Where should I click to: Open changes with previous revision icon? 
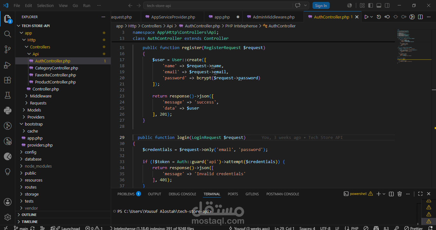point(387,17)
